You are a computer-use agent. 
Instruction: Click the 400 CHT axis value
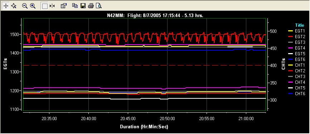coord(273,66)
